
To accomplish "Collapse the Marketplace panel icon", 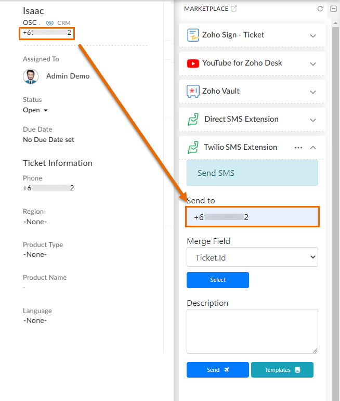I will tap(333, 9).
